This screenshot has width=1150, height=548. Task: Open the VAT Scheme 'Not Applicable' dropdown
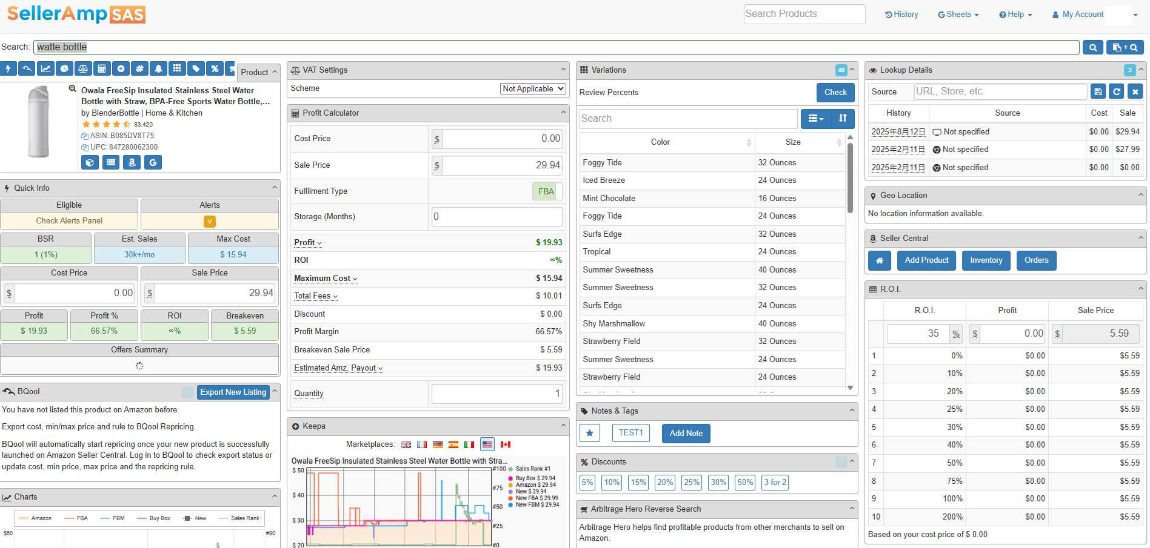point(533,88)
